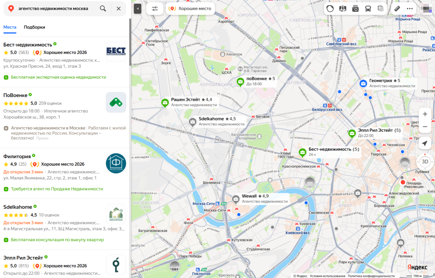Toggle 3D map tilt mode

425,162
